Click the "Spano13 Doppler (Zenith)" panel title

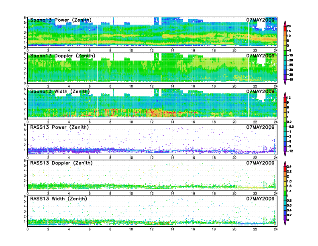pyautogui.click(x=63, y=56)
